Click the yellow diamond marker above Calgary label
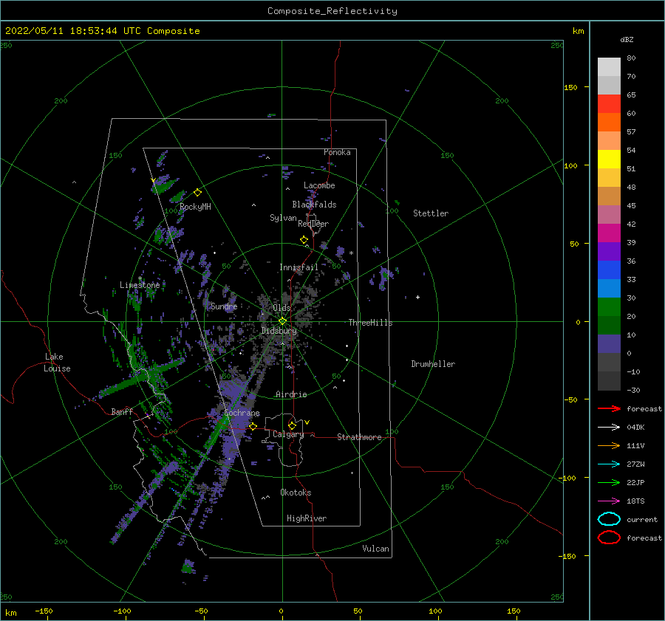This screenshot has width=665, height=621. coord(292,425)
